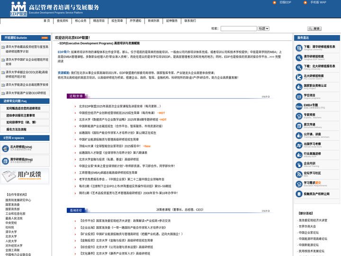Click the 清华研修班(Blog) icon in E空间
This screenshot has height=256, width=341.
(5, 161)
